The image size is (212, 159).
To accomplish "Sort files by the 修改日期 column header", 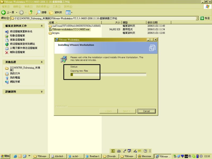I will (x=159, y=23).
